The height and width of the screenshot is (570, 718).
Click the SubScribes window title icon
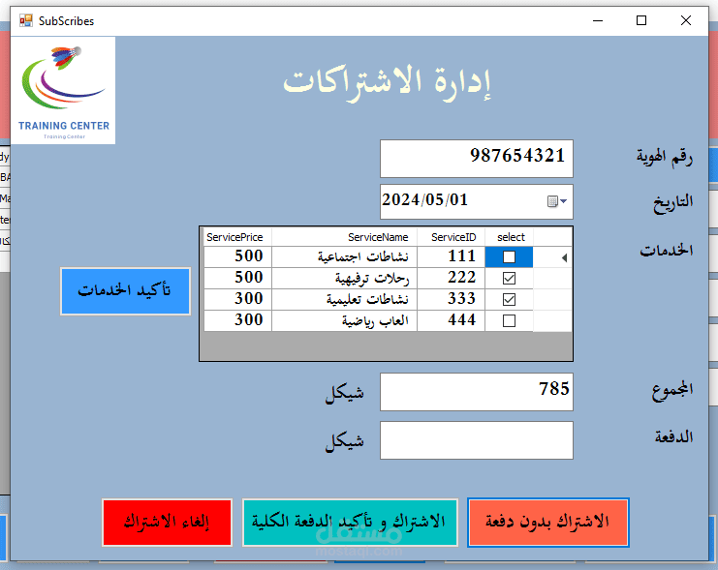25,20
